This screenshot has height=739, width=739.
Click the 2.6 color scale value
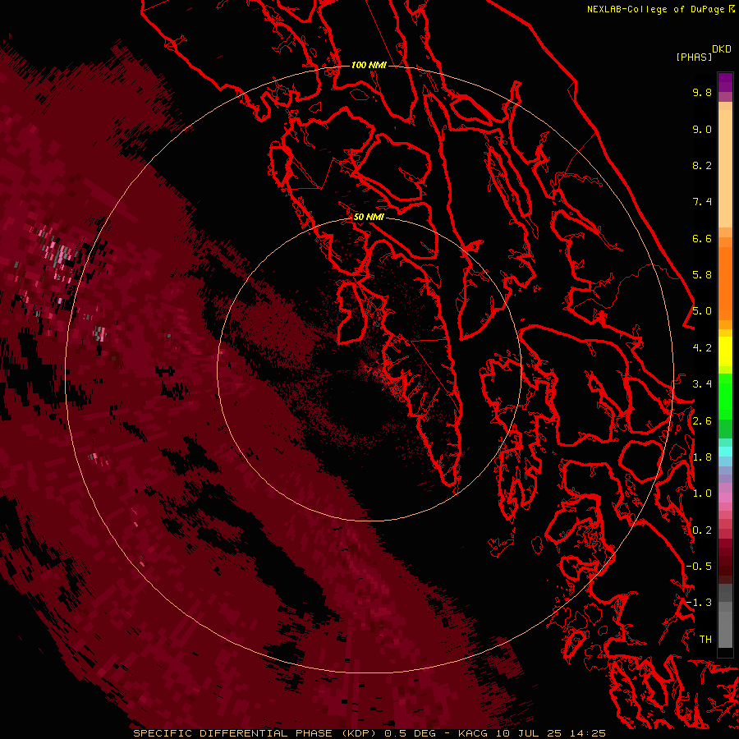(x=702, y=421)
